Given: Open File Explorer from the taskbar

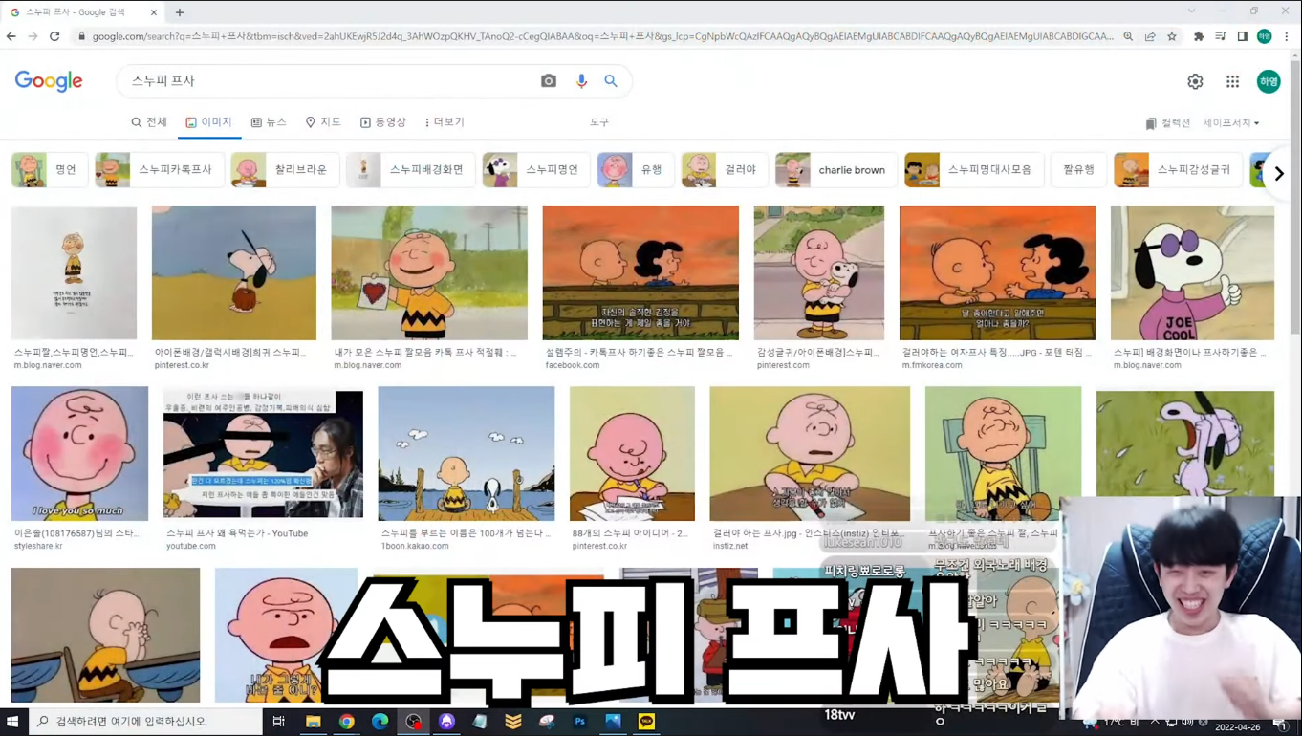Looking at the screenshot, I should [313, 721].
